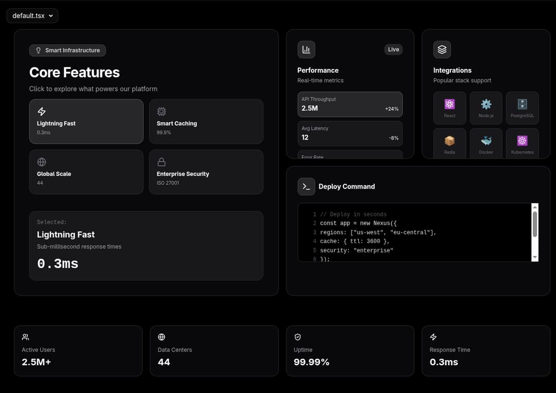
Task: Click the padlock icon on Enterprise Security
Action: 161,162
